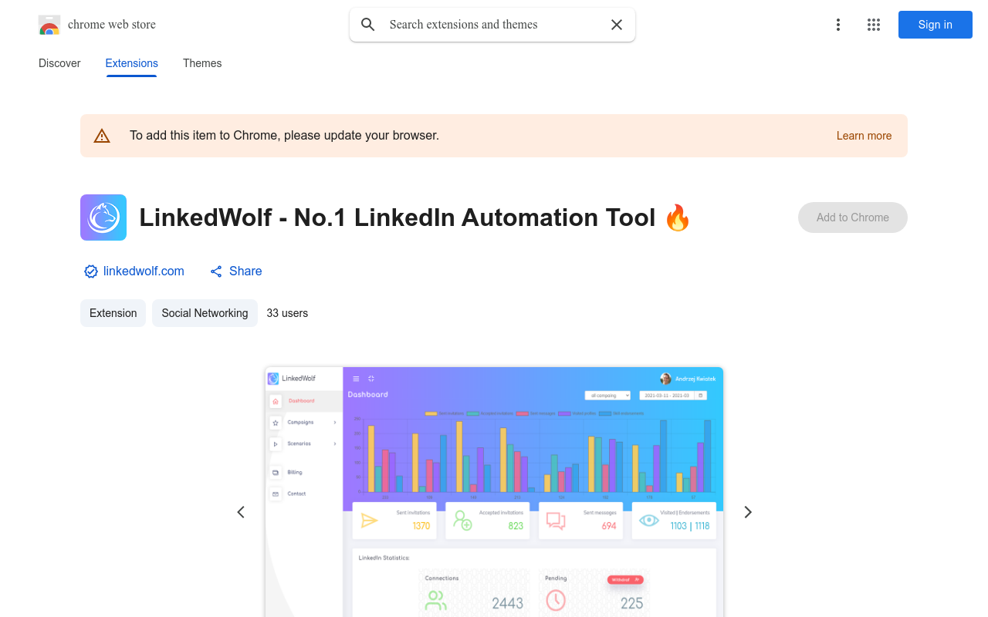988x617 pixels.
Task: Click the verified badge icon next to linkedwolf.com
Action: pyautogui.click(x=91, y=271)
